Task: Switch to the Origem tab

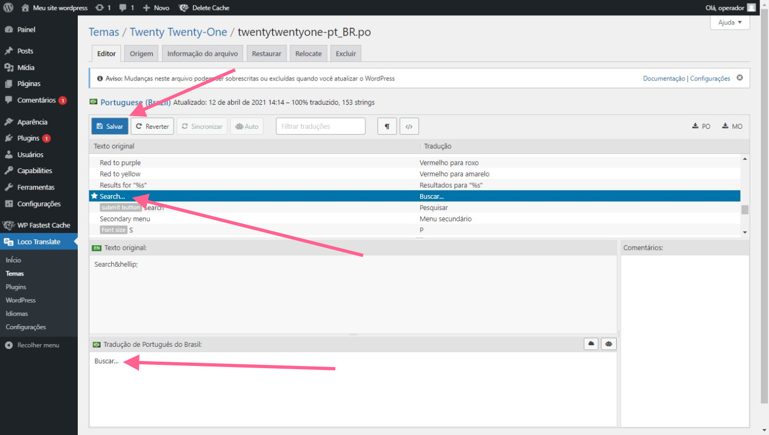Action: pos(141,54)
